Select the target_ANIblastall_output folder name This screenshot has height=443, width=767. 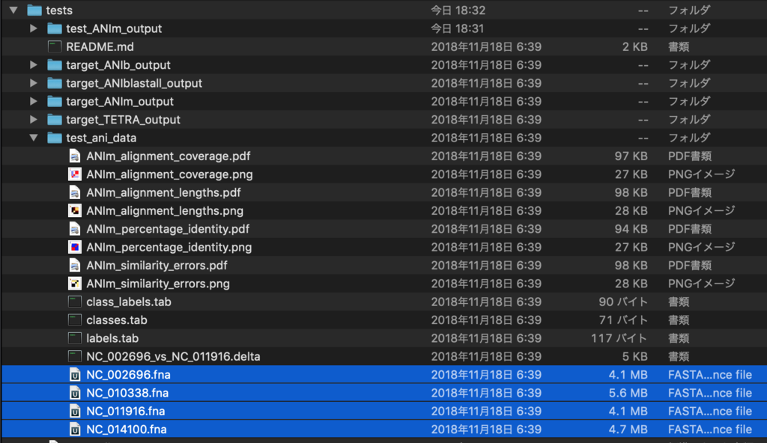(134, 83)
